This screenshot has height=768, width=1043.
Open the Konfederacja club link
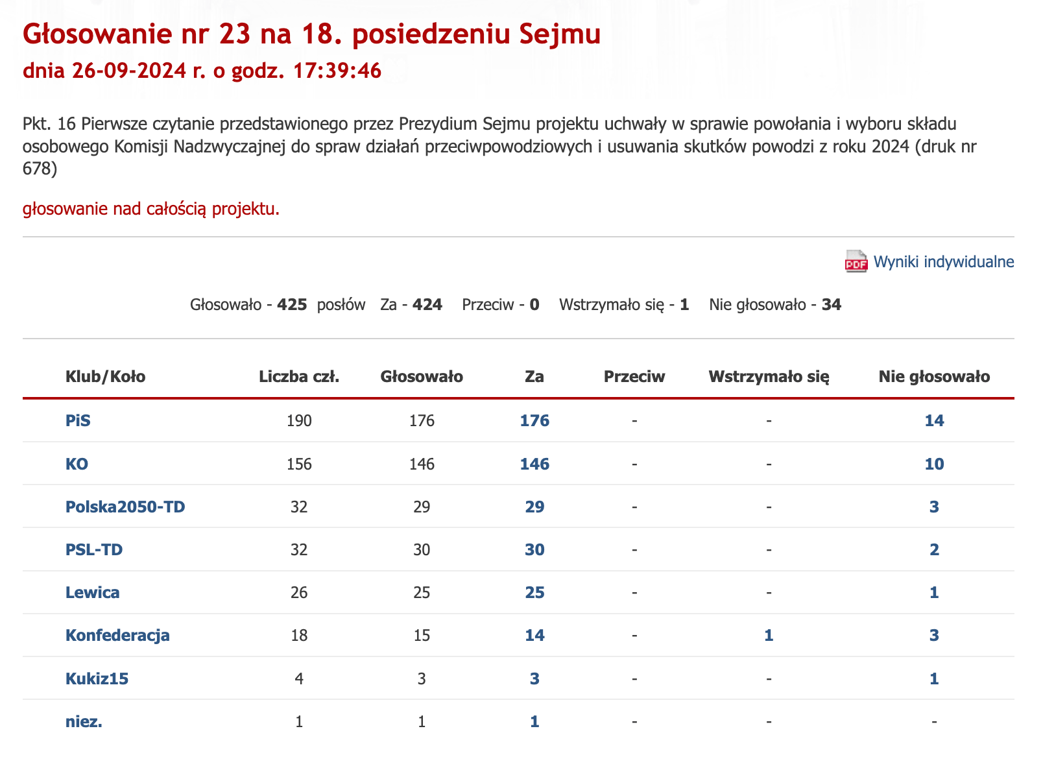pos(117,635)
